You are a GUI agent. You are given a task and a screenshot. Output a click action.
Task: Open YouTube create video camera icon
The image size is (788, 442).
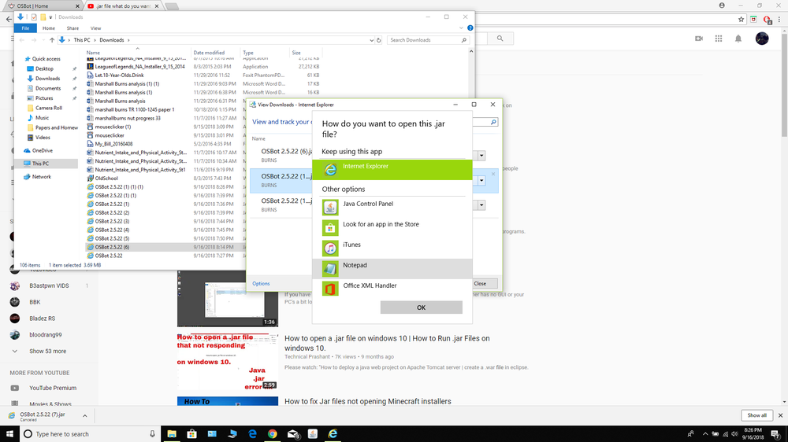(x=698, y=39)
